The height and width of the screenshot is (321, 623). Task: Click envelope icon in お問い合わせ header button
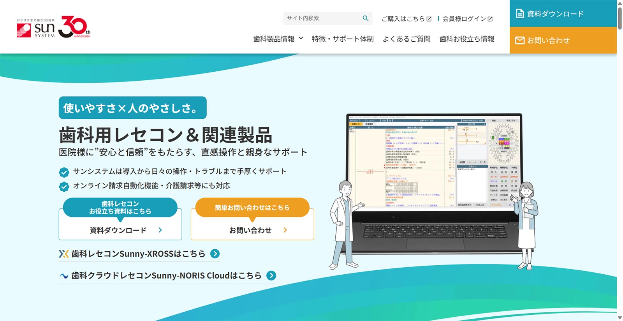[520, 40]
